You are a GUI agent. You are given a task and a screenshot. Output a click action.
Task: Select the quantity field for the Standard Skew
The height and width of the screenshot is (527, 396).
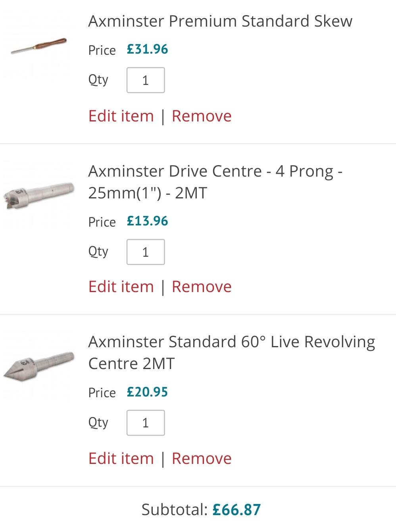(x=146, y=80)
